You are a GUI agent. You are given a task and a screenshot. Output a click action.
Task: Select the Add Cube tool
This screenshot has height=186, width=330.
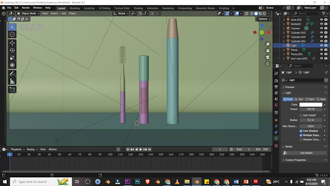pyautogui.click(x=12, y=89)
